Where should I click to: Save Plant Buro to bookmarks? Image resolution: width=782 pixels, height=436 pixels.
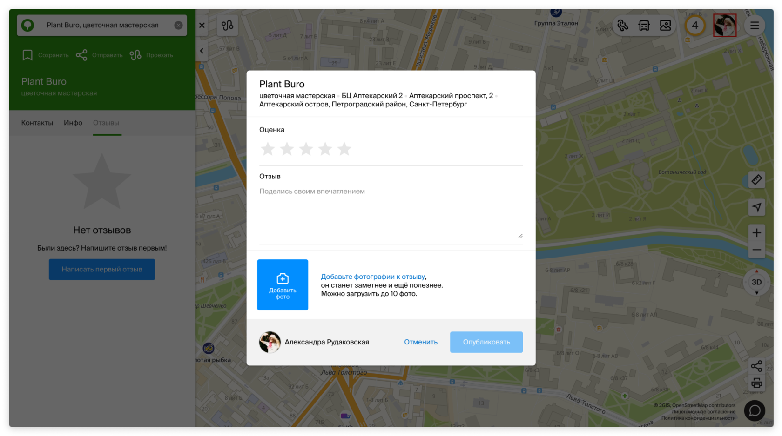(45, 55)
